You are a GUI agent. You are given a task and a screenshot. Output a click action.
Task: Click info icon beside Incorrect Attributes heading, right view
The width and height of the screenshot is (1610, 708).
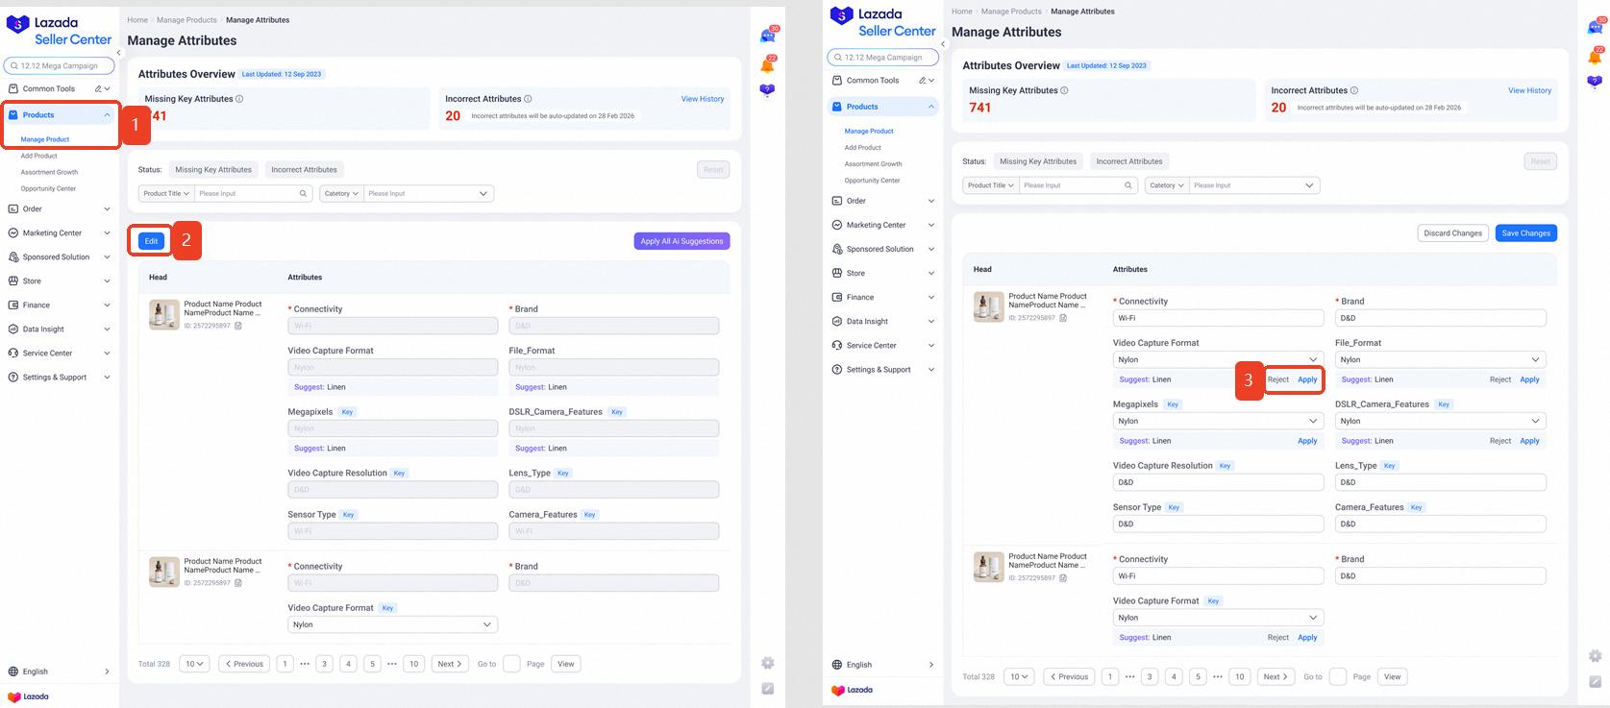pyautogui.click(x=1354, y=90)
